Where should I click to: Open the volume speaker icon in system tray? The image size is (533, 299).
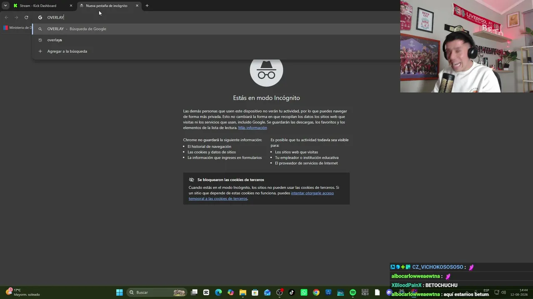[x=503, y=292]
